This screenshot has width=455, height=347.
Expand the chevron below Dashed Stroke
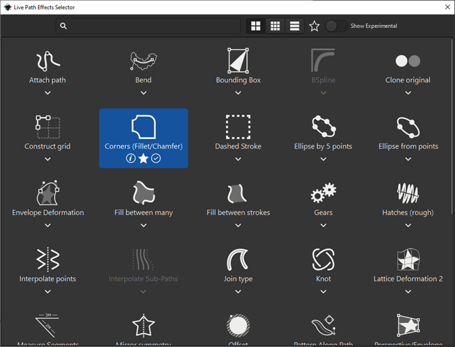tap(238, 158)
